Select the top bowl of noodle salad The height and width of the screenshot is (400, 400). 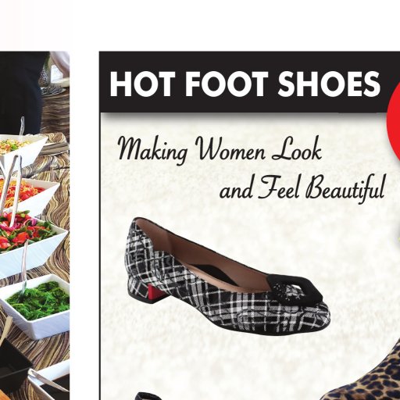click(x=22, y=148)
